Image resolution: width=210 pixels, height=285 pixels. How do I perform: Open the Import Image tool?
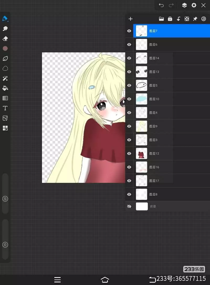coord(5,118)
